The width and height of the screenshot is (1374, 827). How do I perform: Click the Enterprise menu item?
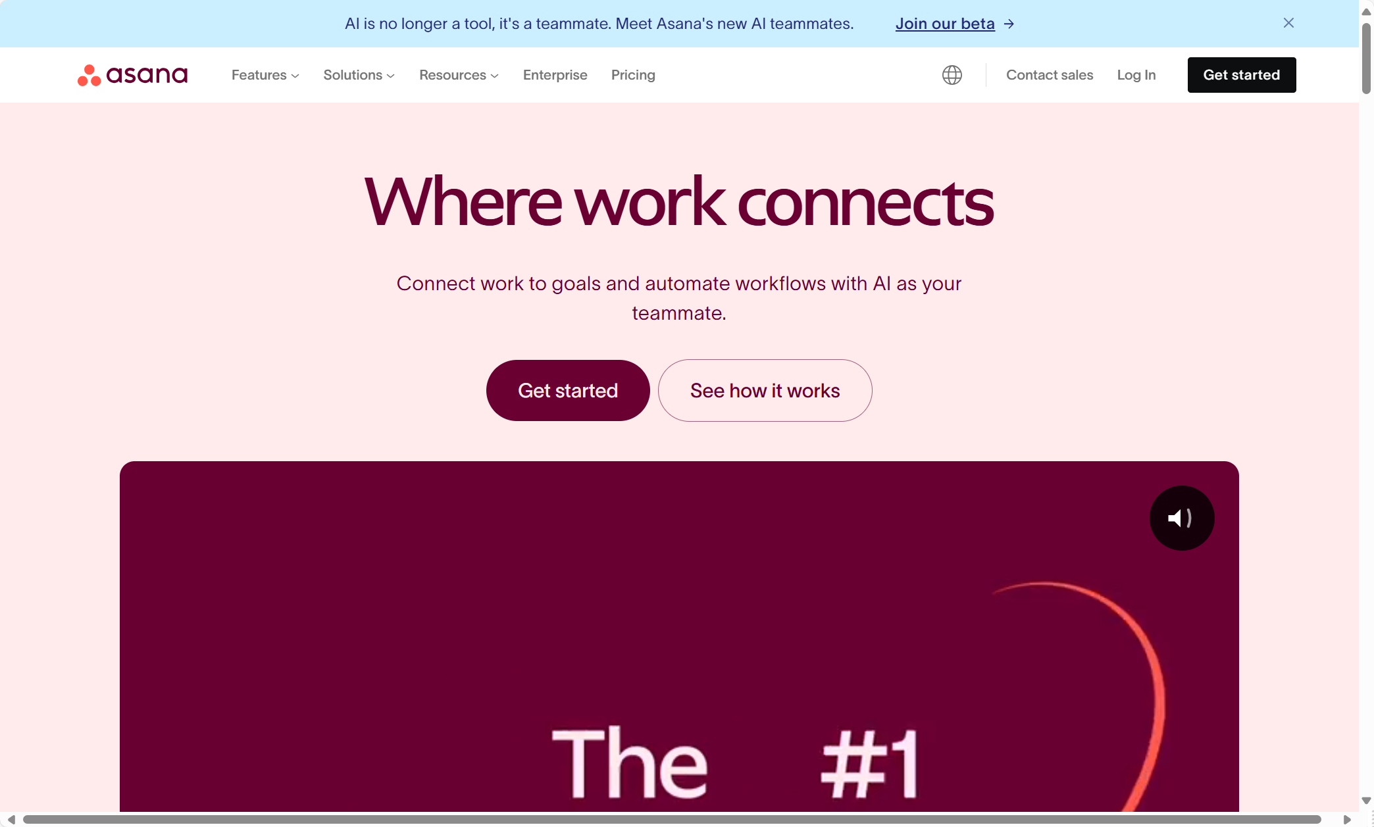click(x=555, y=74)
